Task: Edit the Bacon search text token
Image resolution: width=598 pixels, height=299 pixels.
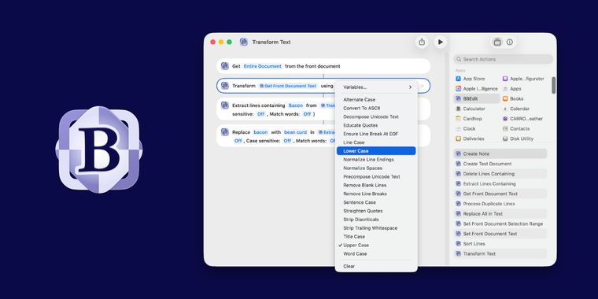Action: [x=296, y=105]
